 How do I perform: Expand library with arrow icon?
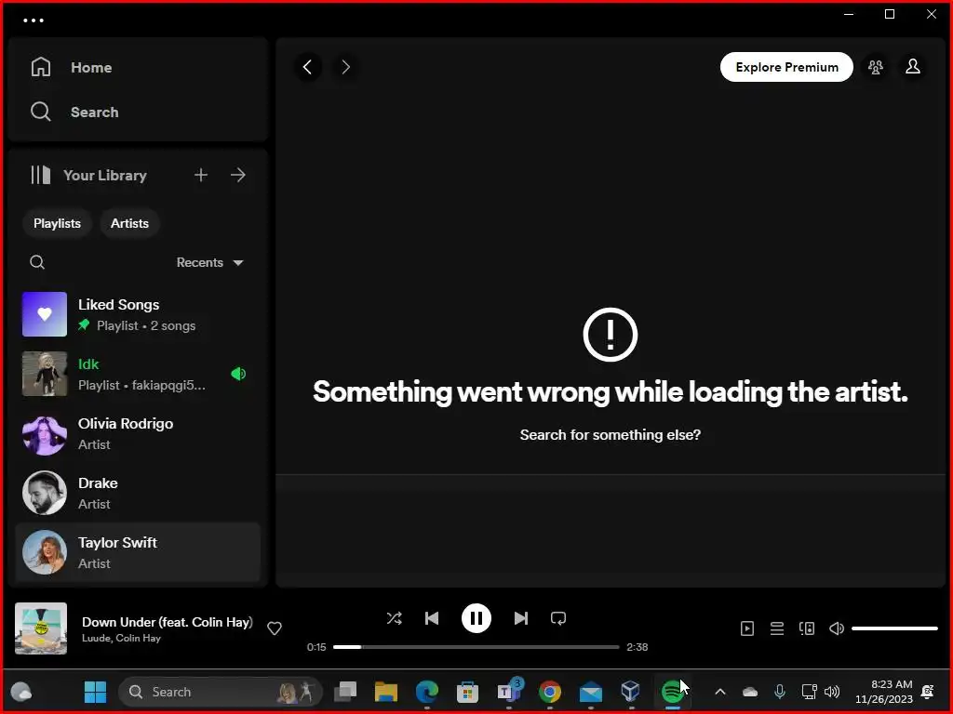238,176
